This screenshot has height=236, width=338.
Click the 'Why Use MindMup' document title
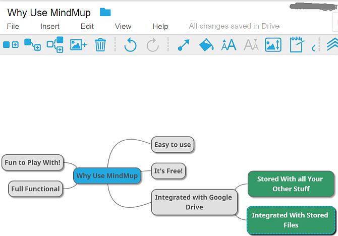[x=49, y=13]
